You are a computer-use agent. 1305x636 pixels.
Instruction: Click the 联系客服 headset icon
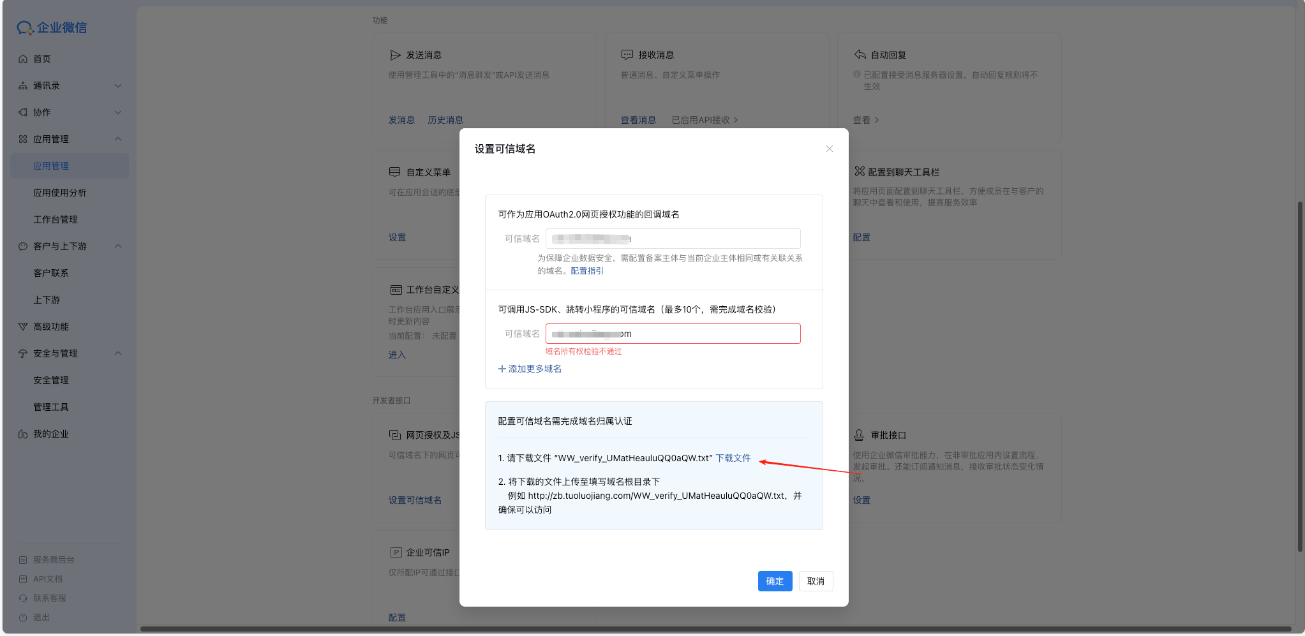23,598
